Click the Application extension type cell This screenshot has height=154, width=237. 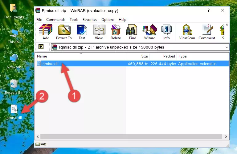pyautogui.click(x=197, y=64)
